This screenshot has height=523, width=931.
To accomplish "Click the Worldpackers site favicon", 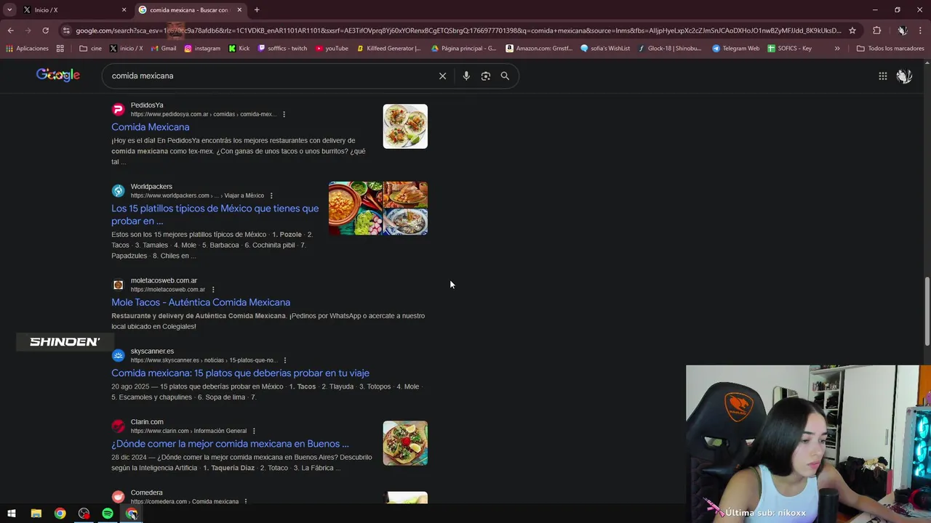I will point(118,191).
